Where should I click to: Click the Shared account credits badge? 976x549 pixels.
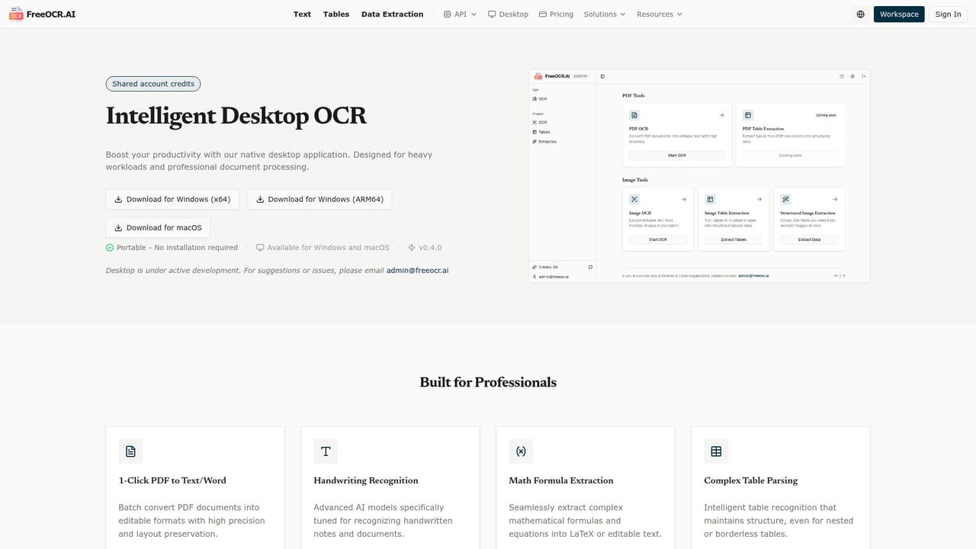click(153, 84)
